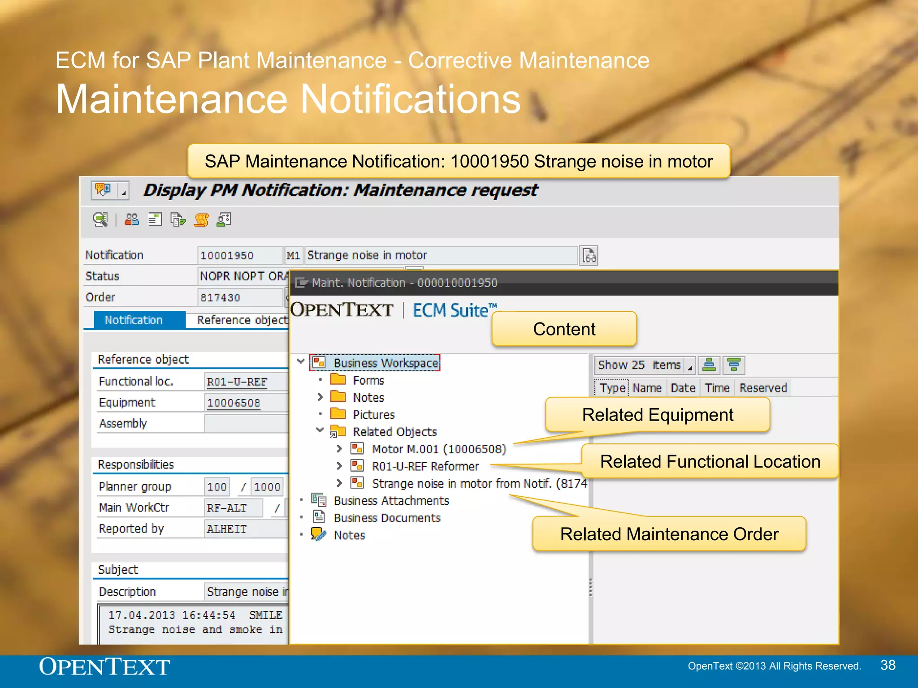Open the bottom Notes item with pencil icon

(x=349, y=535)
